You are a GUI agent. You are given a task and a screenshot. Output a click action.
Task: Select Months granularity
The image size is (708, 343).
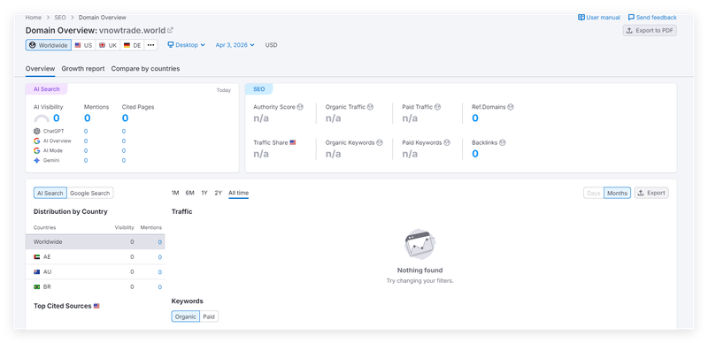617,194
